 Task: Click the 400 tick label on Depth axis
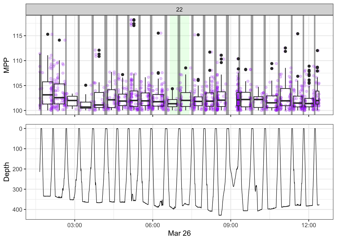(x=18, y=210)
